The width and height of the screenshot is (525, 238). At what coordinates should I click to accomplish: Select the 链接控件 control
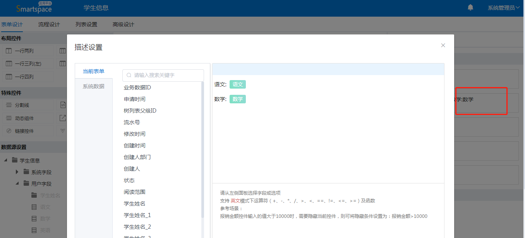point(28,131)
